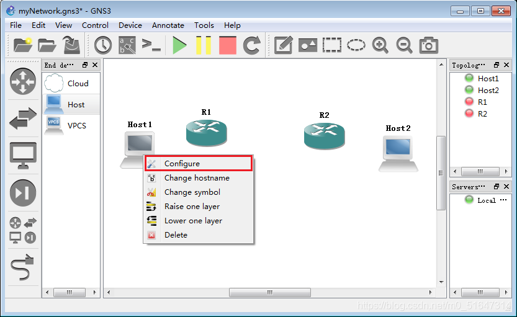Select the Add a link cable tool
517x317 pixels.
coord(23,267)
